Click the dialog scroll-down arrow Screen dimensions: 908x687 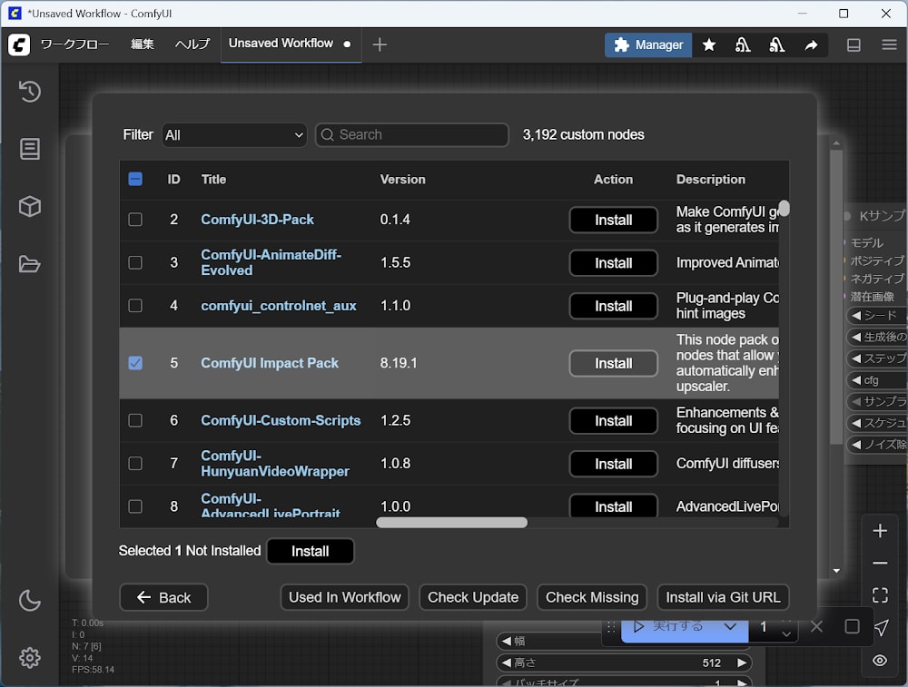pyautogui.click(x=836, y=571)
